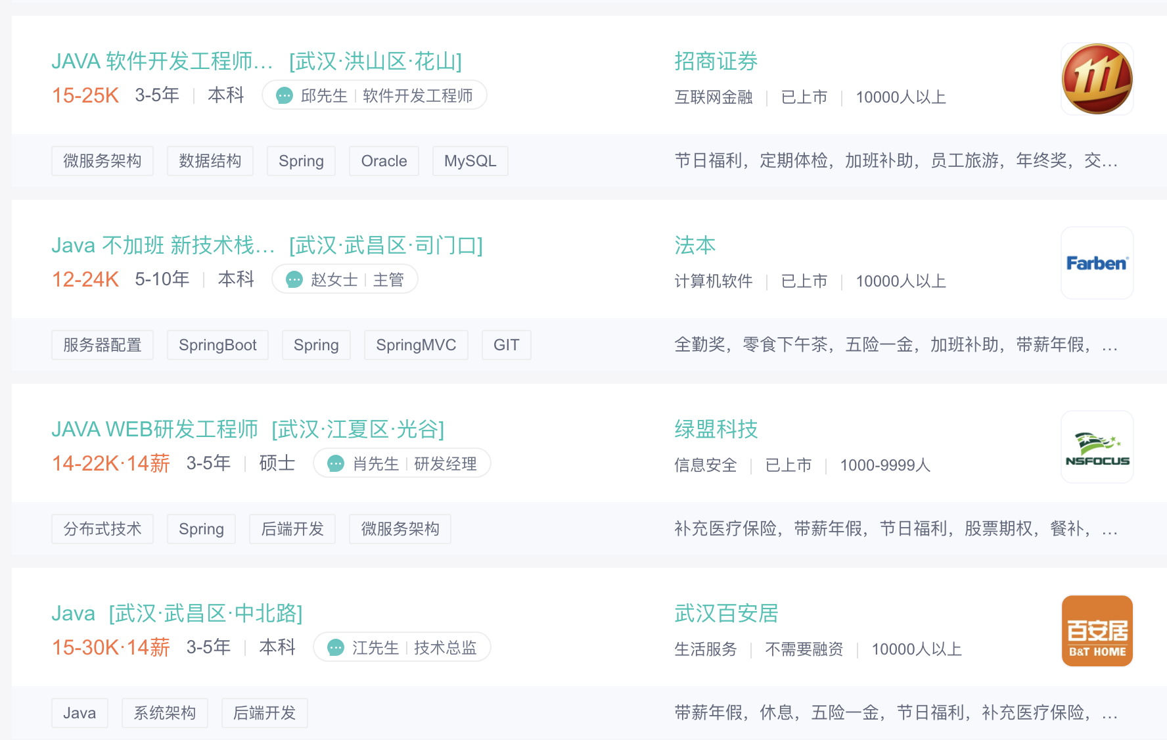This screenshot has height=740, width=1167.
Task: Open the Java 不加班 新技术栈 job listing
Action: coord(163,246)
